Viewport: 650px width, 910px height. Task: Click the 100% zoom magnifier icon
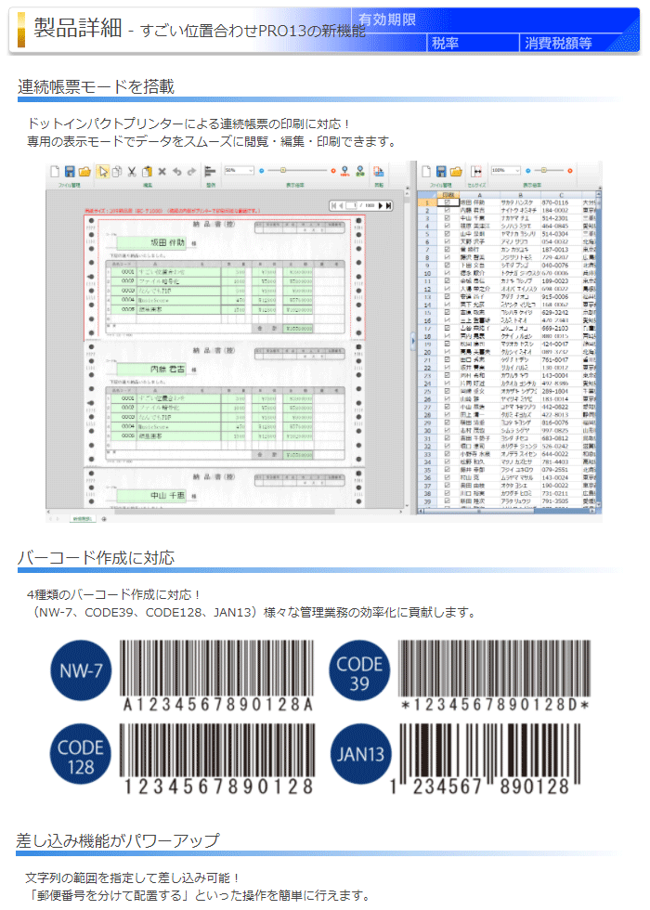(344, 171)
